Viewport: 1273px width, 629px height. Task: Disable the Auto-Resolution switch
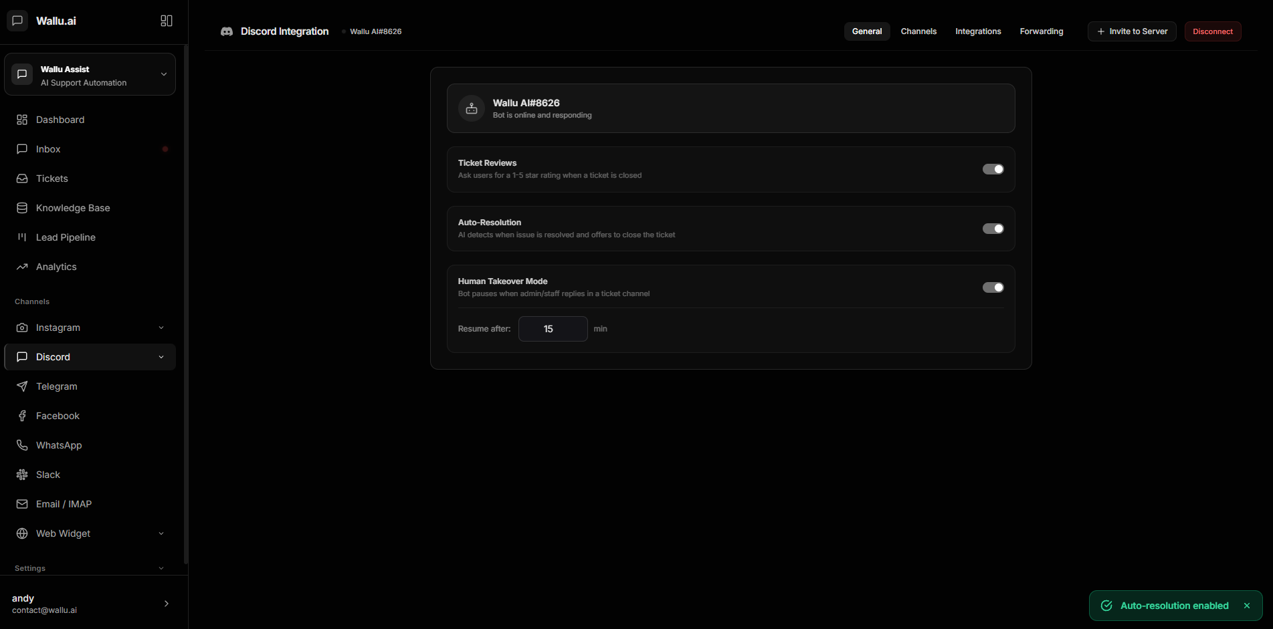(993, 229)
